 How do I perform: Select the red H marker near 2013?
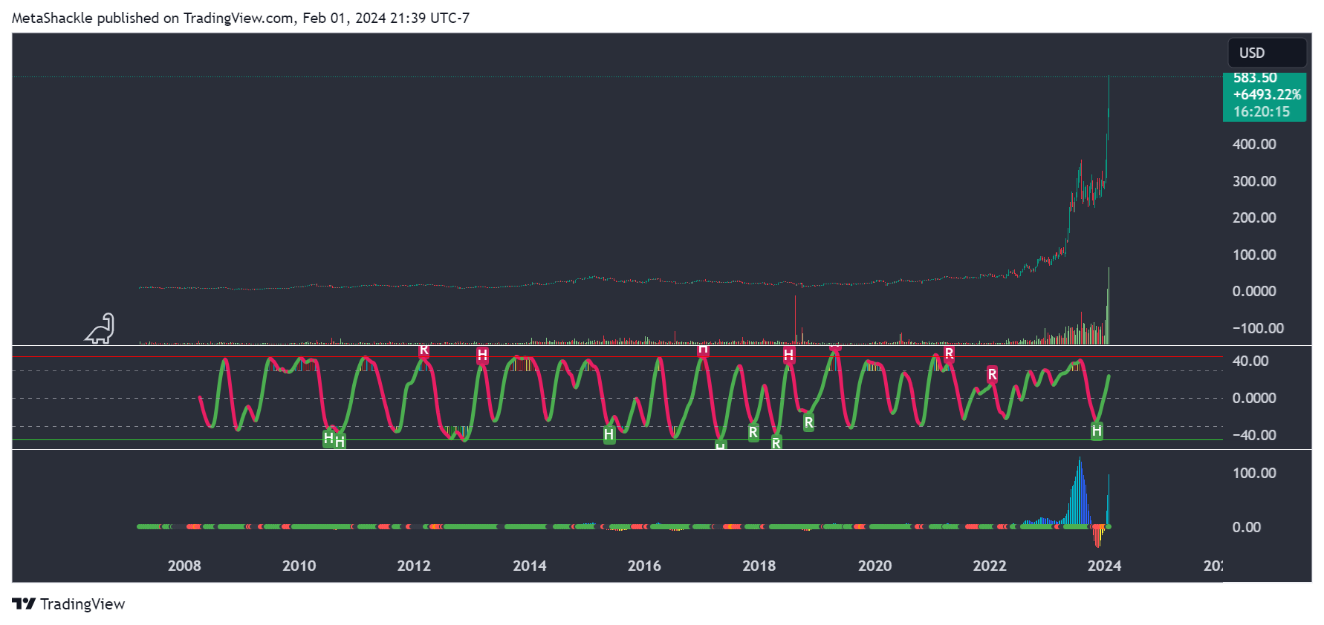point(482,355)
